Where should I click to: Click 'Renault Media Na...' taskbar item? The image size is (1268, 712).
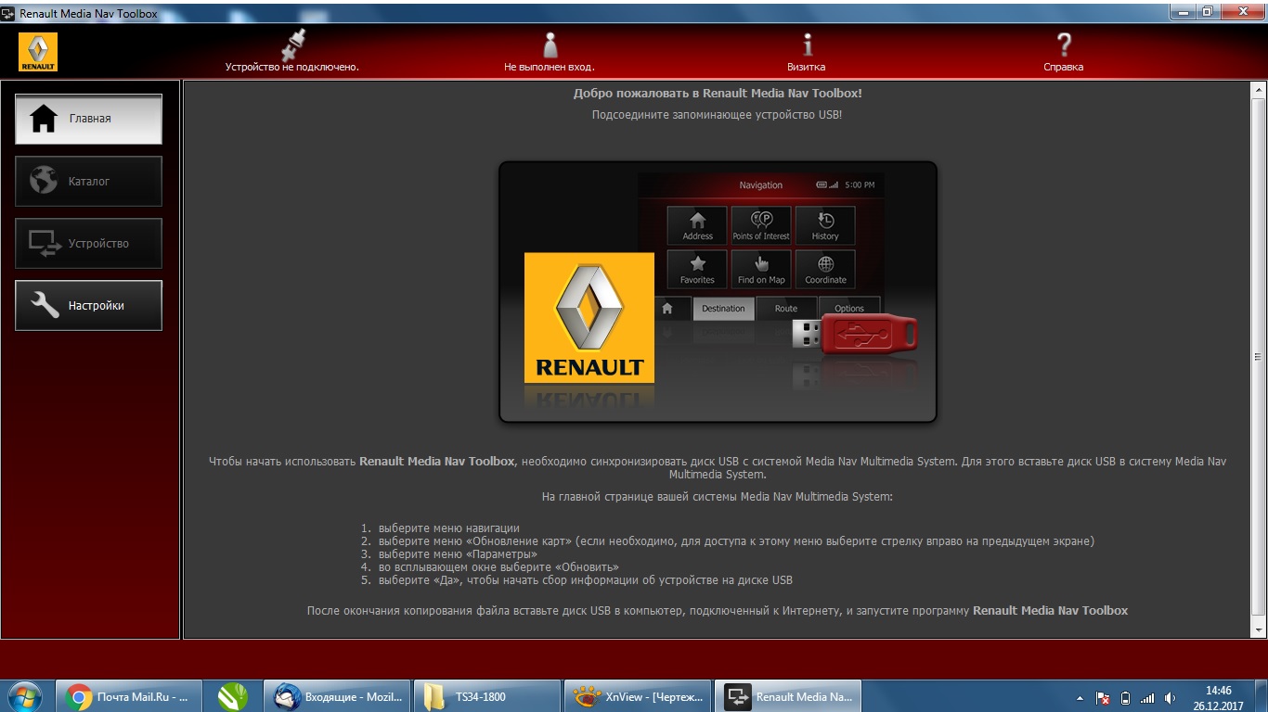[x=789, y=696]
